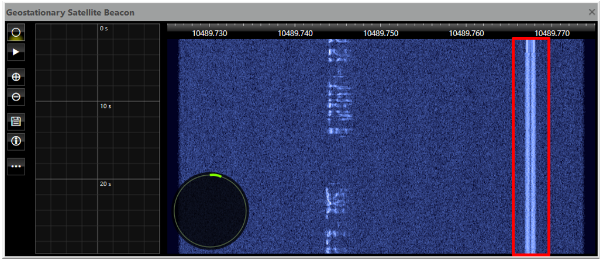Zoom out with the minus icon
603x264 pixels.
(16, 97)
